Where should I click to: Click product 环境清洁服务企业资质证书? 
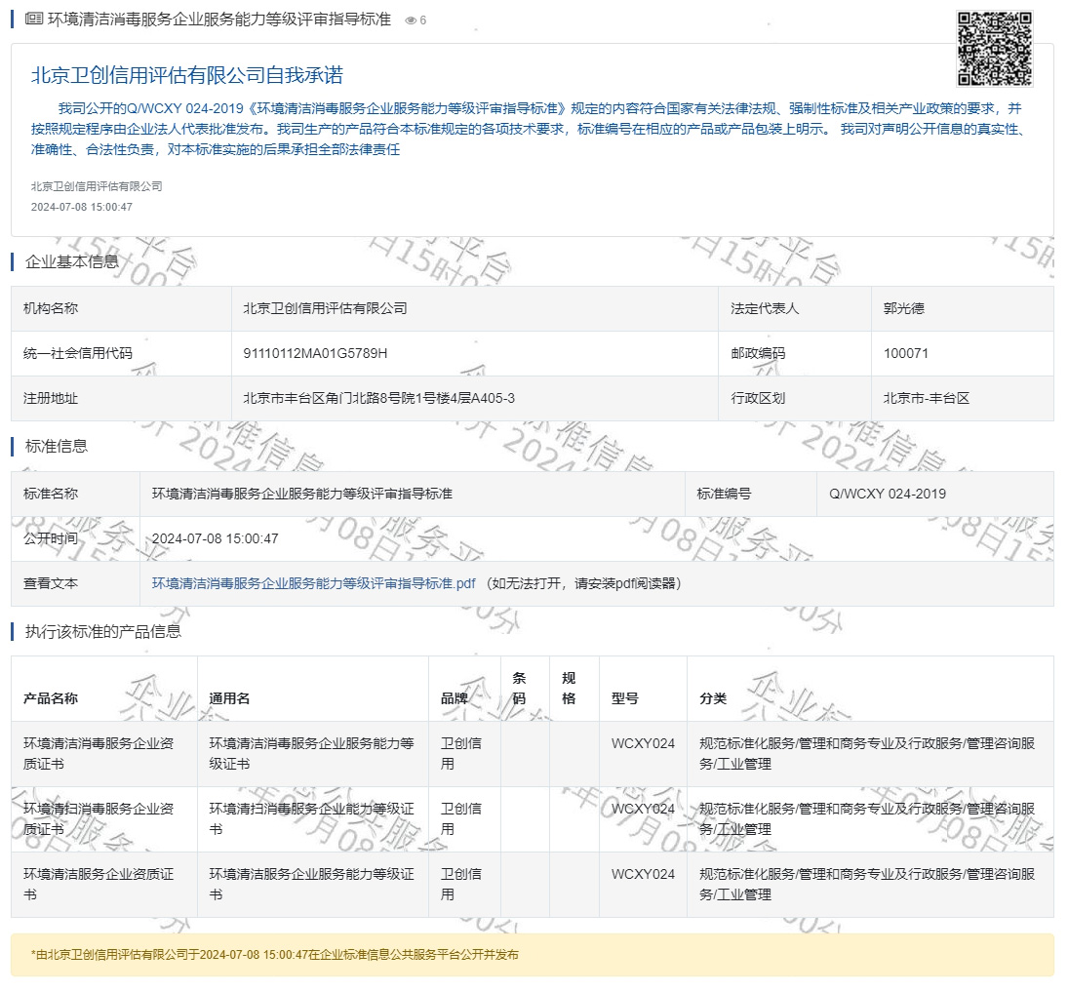point(99,885)
